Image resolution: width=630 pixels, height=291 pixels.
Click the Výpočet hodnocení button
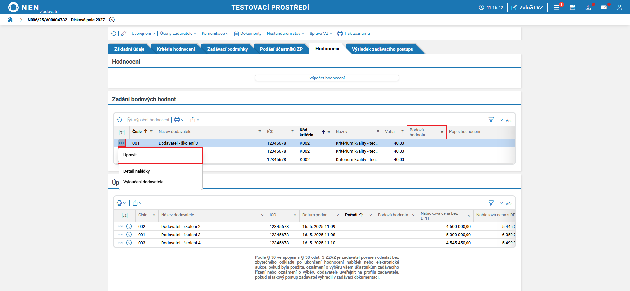point(327,78)
